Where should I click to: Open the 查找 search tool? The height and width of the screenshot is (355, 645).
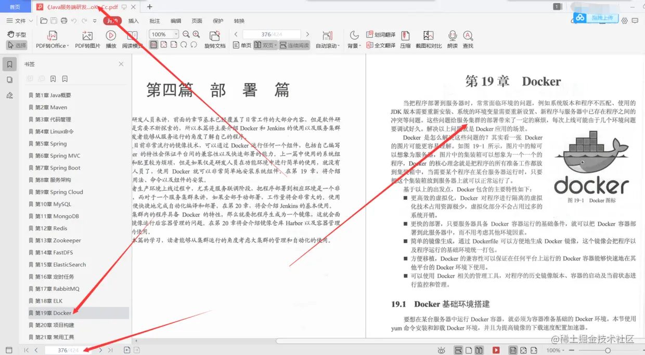pyautogui.click(x=468, y=39)
